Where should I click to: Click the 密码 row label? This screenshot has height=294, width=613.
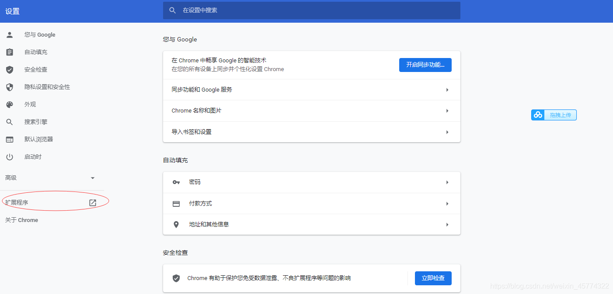[195, 182]
